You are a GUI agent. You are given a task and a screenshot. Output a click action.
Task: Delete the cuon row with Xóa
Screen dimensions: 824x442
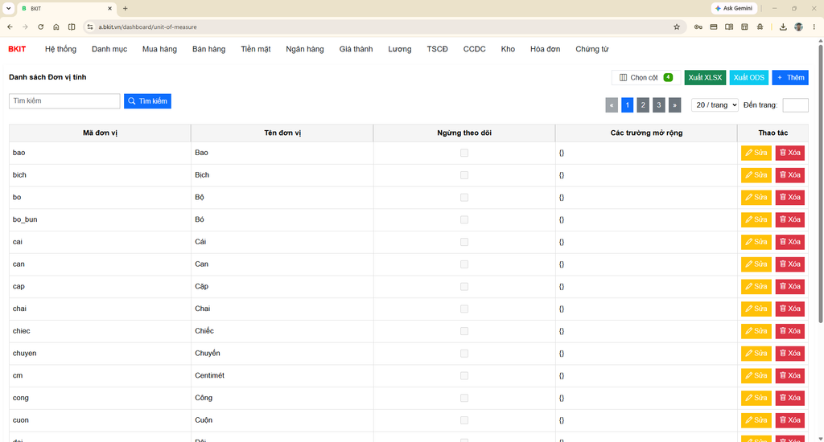(x=790, y=420)
